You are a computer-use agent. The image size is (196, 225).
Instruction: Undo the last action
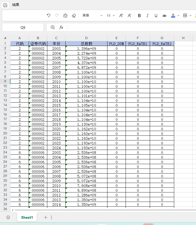coord(48,16)
